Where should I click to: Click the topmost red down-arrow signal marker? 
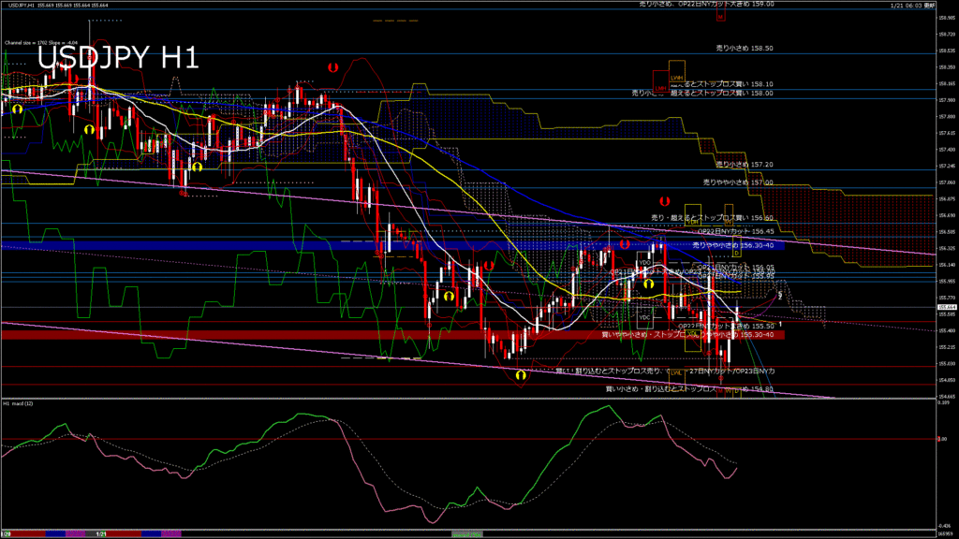click(x=332, y=67)
